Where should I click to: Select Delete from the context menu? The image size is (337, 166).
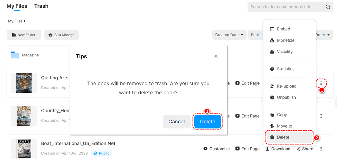[283, 137]
